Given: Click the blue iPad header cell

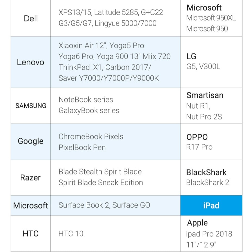Looking at the screenshot, I should click(211, 206).
